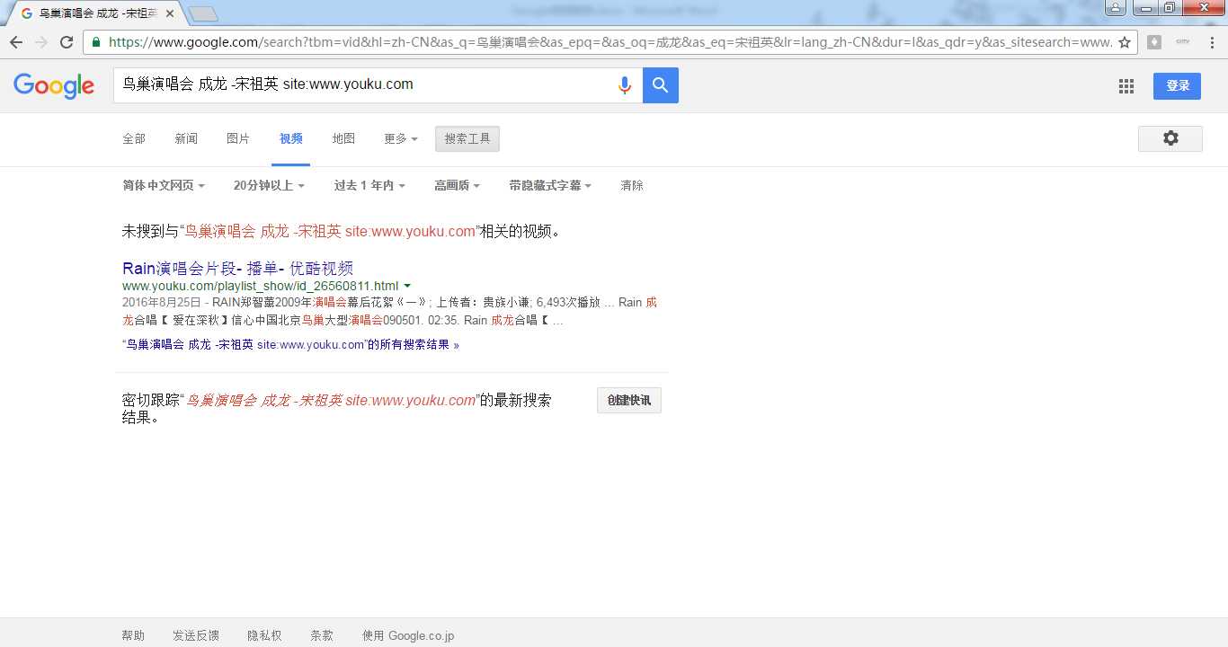Image resolution: width=1228 pixels, height=647 pixels.
Task: Switch to the 图片 tab
Action: (x=238, y=138)
